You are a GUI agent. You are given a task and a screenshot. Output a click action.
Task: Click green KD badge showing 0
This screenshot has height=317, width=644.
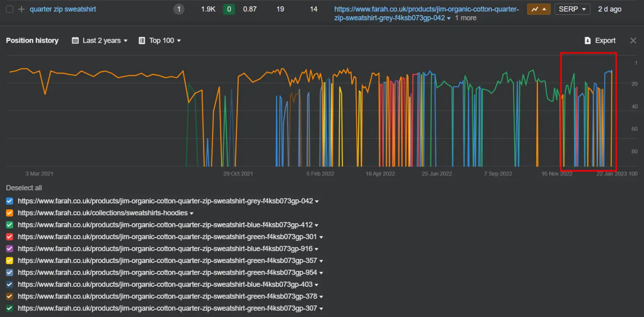[x=229, y=9]
